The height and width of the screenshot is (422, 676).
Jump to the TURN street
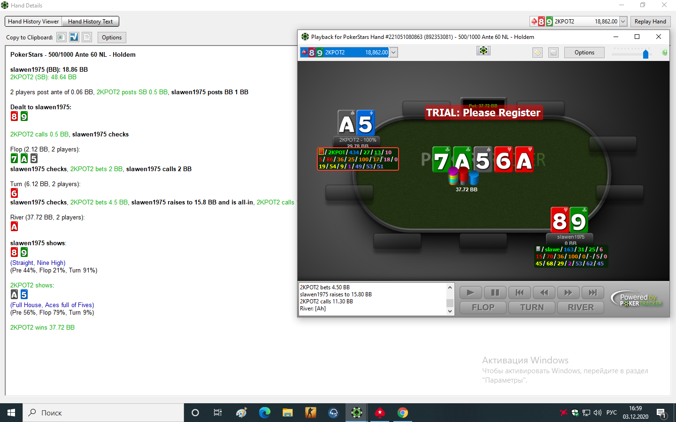[532, 308]
